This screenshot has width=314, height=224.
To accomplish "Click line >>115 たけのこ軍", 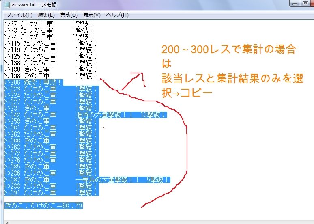I will [x=50, y=43].
